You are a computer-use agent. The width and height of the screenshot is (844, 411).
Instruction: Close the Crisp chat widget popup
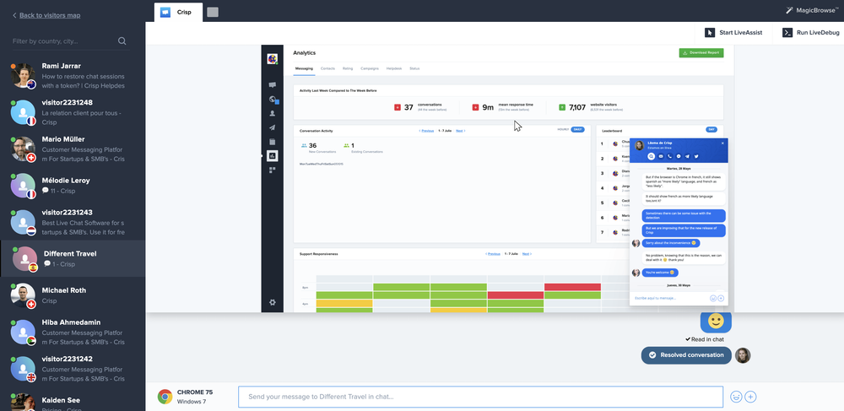click(722, 143)
